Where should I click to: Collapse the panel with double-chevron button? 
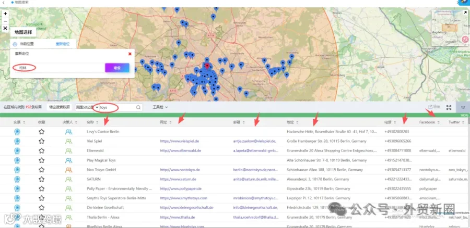click(x=463, y=107)
